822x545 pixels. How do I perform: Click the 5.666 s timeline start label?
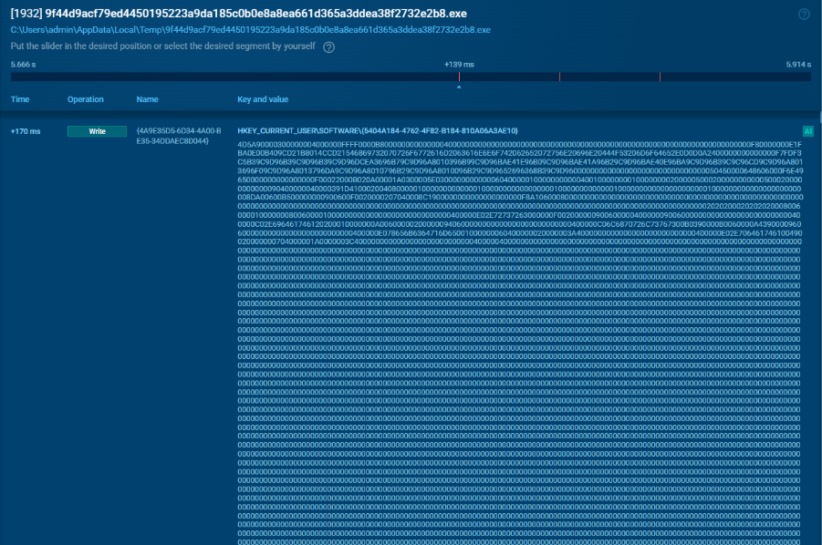coord(23,65)
